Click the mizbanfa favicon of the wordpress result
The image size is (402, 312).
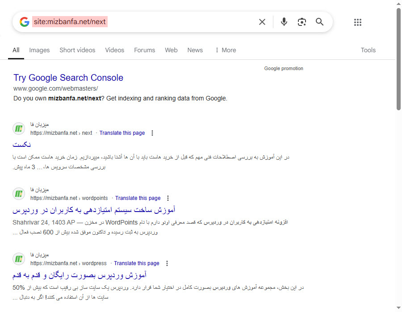(x=19, y=259)
